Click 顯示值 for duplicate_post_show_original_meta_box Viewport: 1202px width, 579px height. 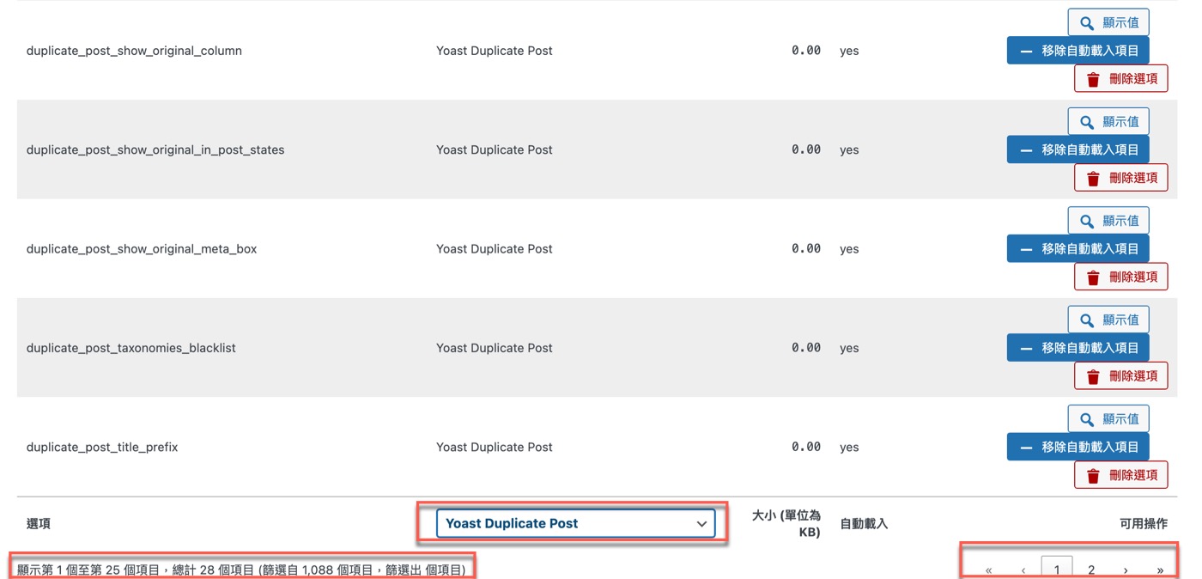(1108, 221)
